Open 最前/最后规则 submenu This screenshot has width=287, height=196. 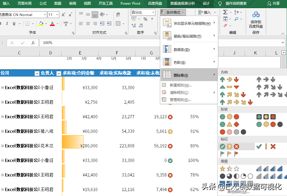[189, 36]
